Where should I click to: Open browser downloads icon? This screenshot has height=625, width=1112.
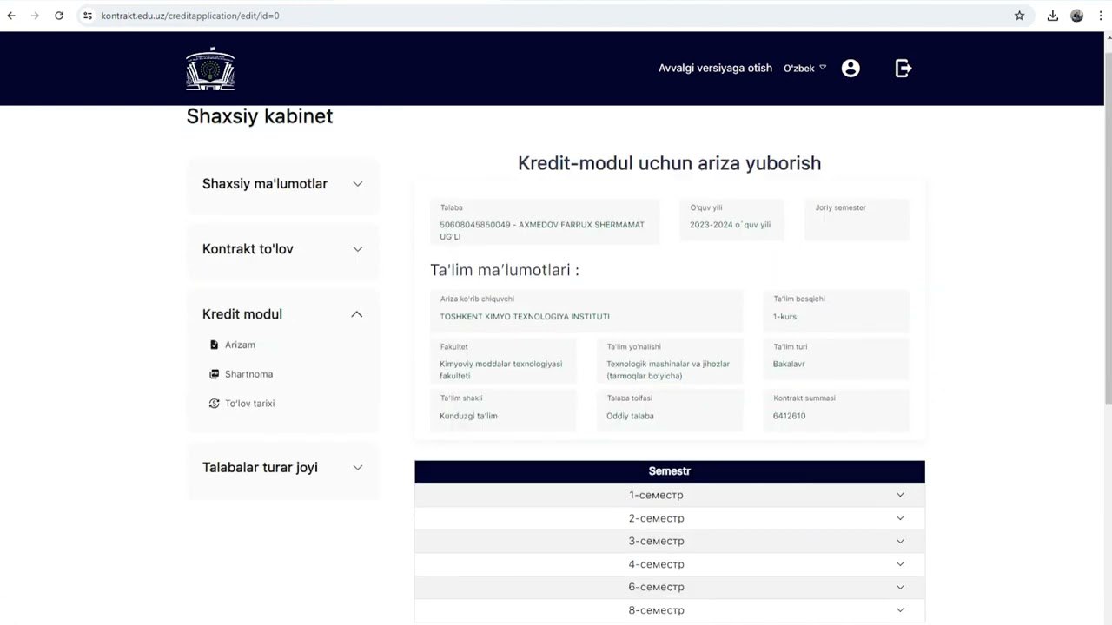tap(1052, 16)
